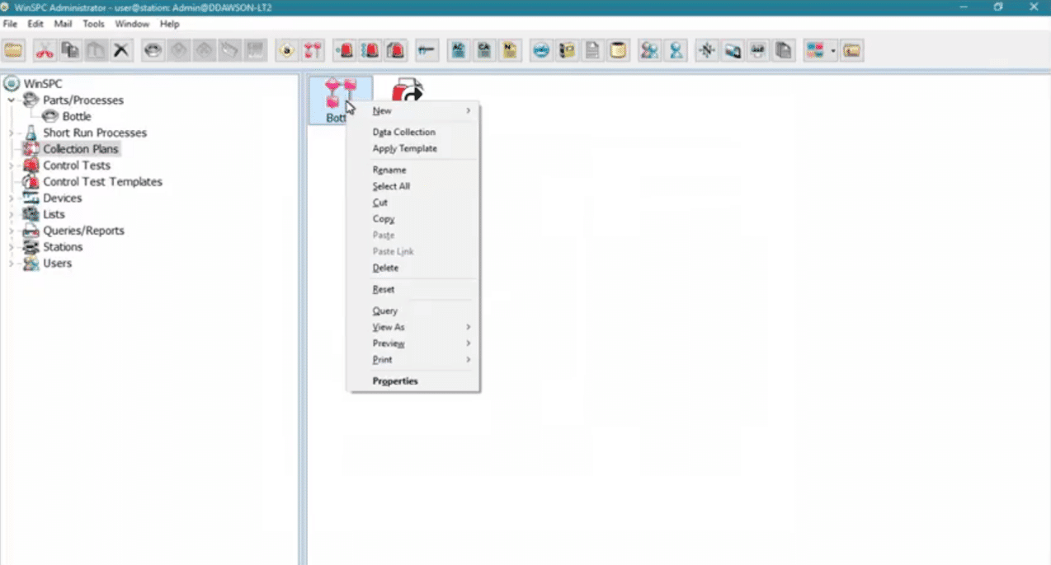Image resolution: width=1051 pixels, height=565 pixels.
Task: Expand the Short Run Processes node
Action: point(12,133)
